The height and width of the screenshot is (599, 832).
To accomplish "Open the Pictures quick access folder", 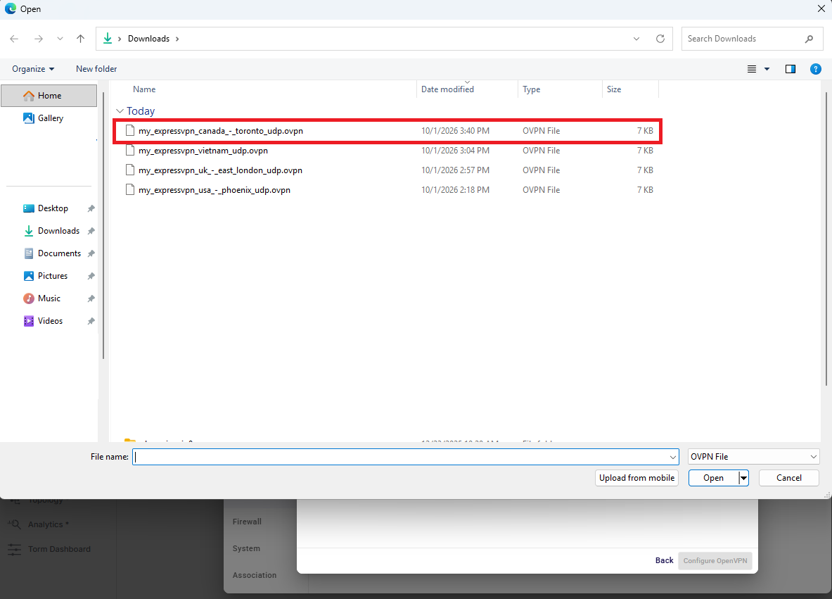I will click(53, 276).
